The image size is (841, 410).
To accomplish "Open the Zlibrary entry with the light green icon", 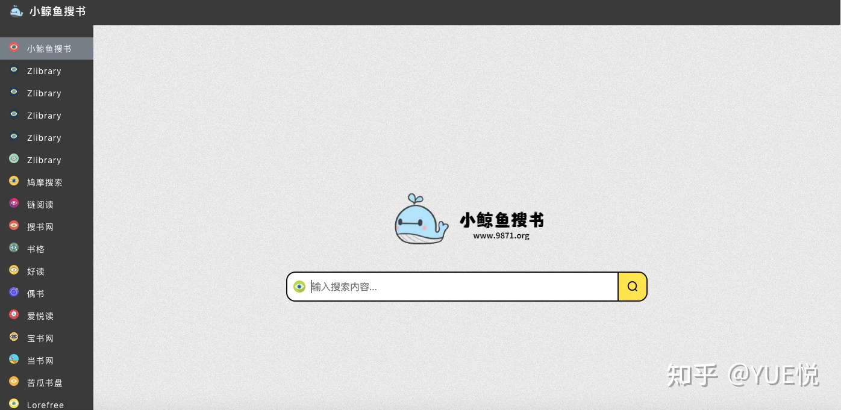I will [x=46, y=160].
